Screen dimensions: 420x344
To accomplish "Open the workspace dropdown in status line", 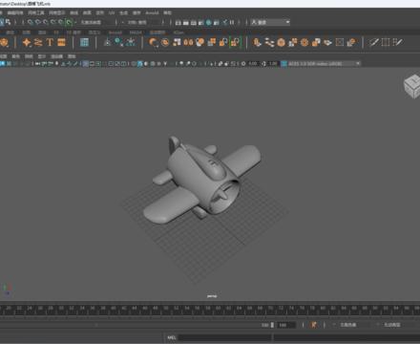I will pyautogui.click(x=270, y=22).
